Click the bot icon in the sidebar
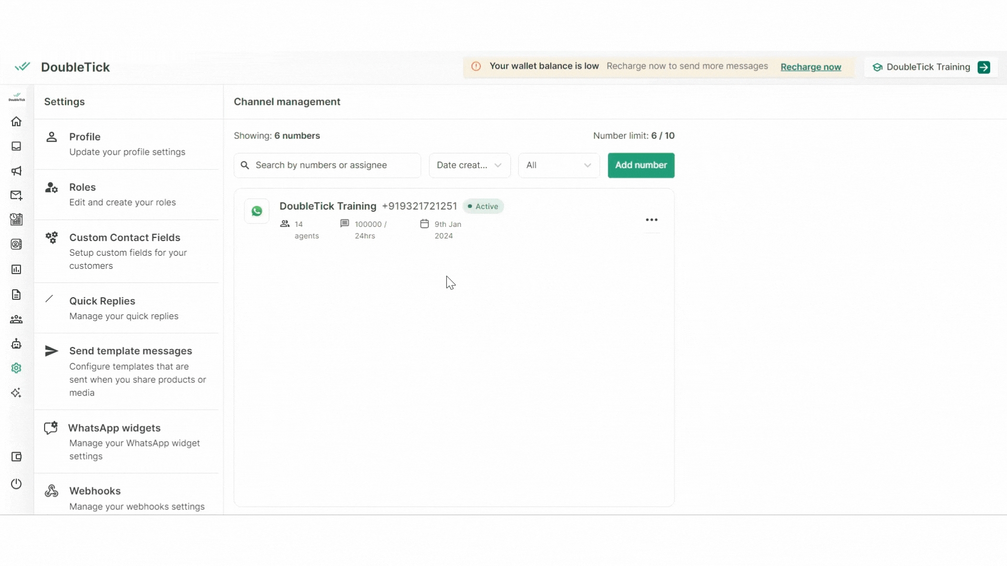This screenshot has height=566, width=1007. tap(16, 344)
